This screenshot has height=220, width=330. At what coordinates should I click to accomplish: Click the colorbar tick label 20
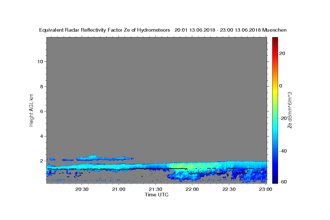282,53
